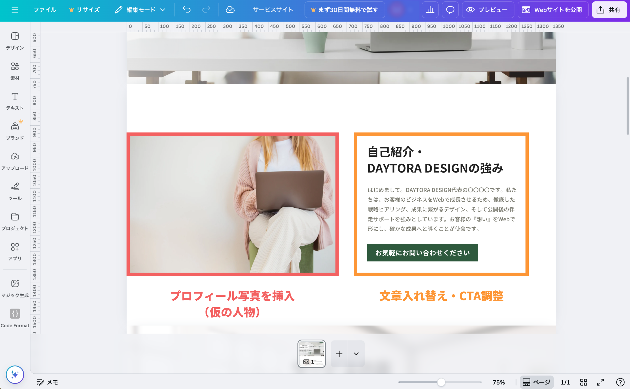Open the デザイン panel
This screenshot has height=389, width=630.
click(x=15, y=41)
